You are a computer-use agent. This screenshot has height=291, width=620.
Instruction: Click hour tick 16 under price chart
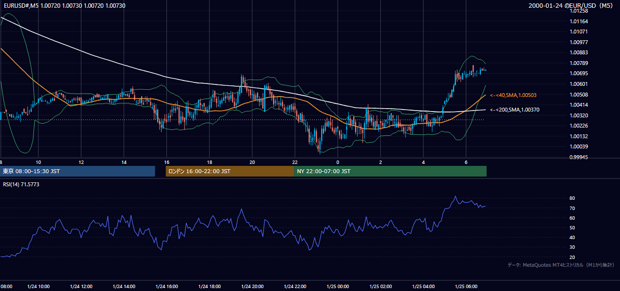166,162
